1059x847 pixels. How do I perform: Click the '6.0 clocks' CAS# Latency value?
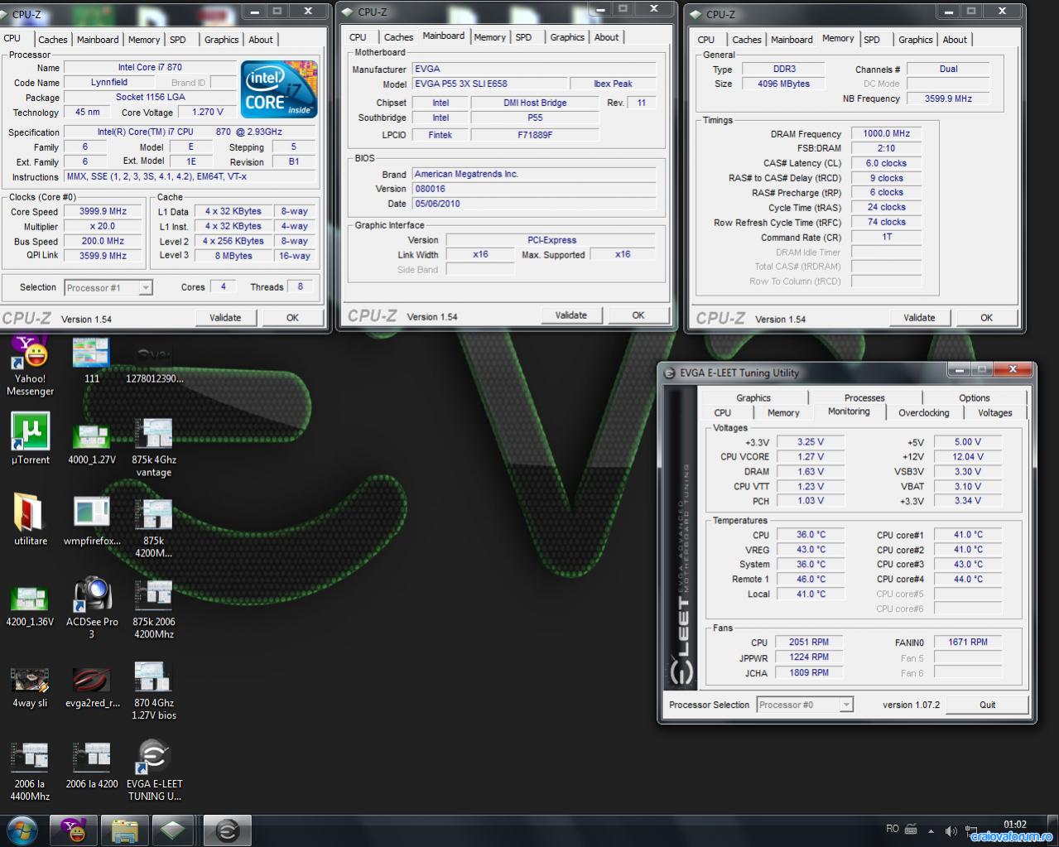coord(886,164)
